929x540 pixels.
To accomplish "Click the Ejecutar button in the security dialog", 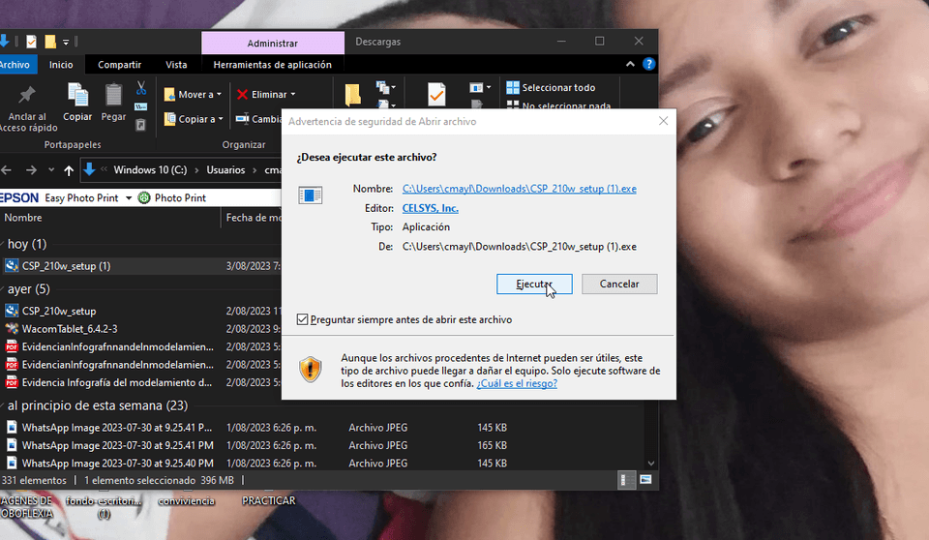I will tap(534, 284).
